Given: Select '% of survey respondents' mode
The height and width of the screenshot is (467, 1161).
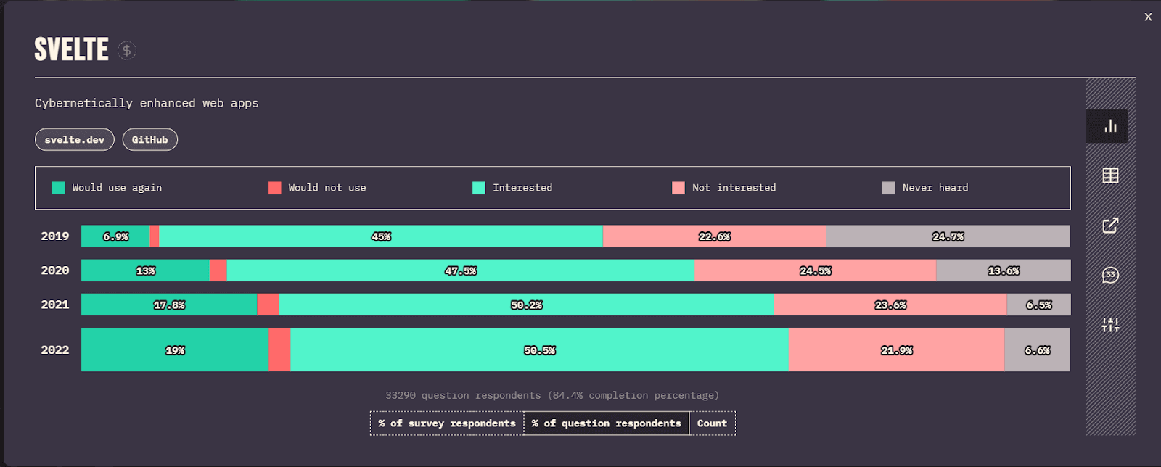Looking at the screenshot, I should [x=446, y=423].
